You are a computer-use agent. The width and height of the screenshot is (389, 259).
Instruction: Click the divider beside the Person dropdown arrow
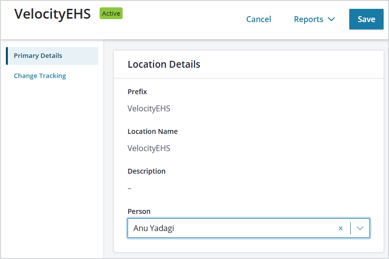click(x=351, y=228)
